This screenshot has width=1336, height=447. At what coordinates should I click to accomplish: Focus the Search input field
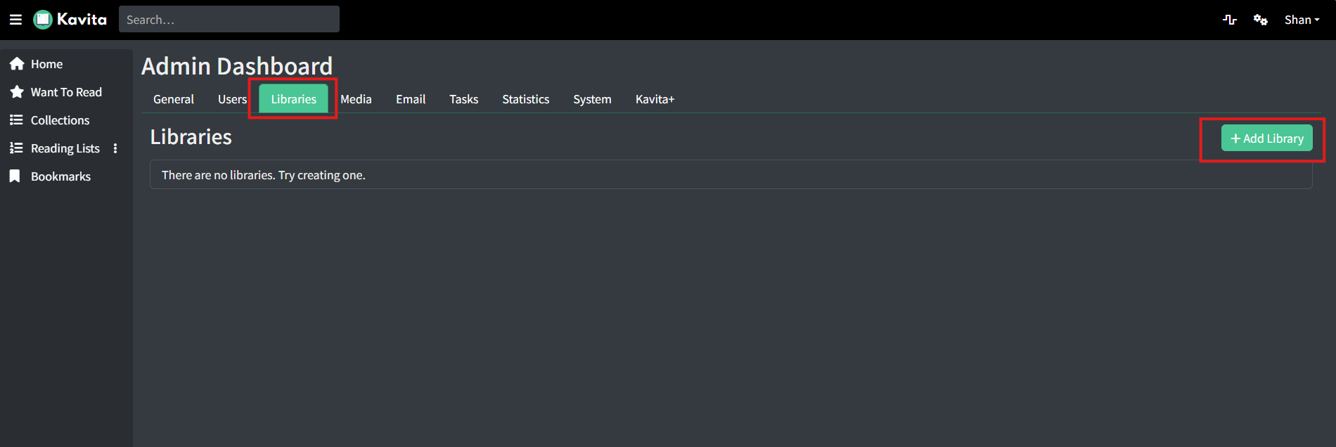point(229,19)
